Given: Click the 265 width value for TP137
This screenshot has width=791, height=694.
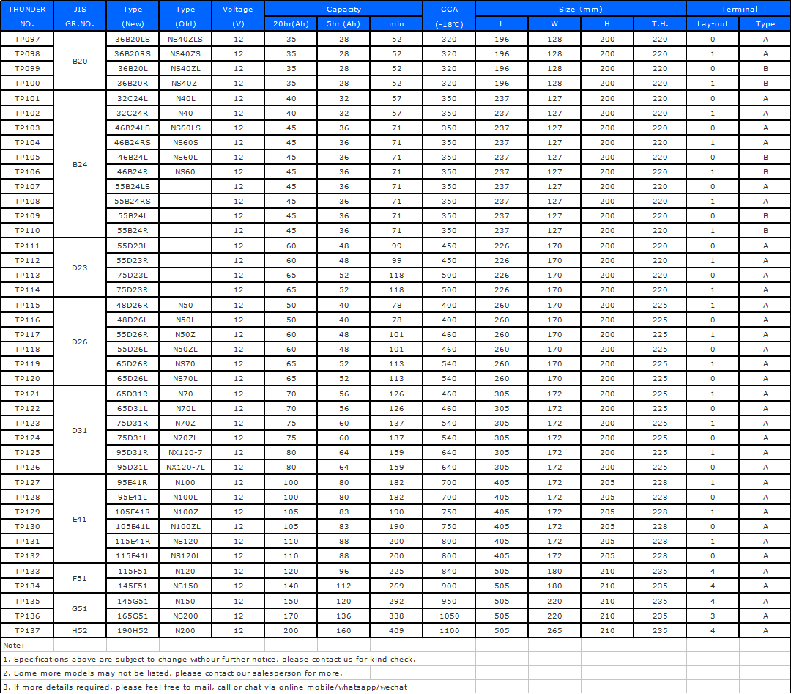Looking at the screenshot, I should pyautogui.click(x=554, y=631).
